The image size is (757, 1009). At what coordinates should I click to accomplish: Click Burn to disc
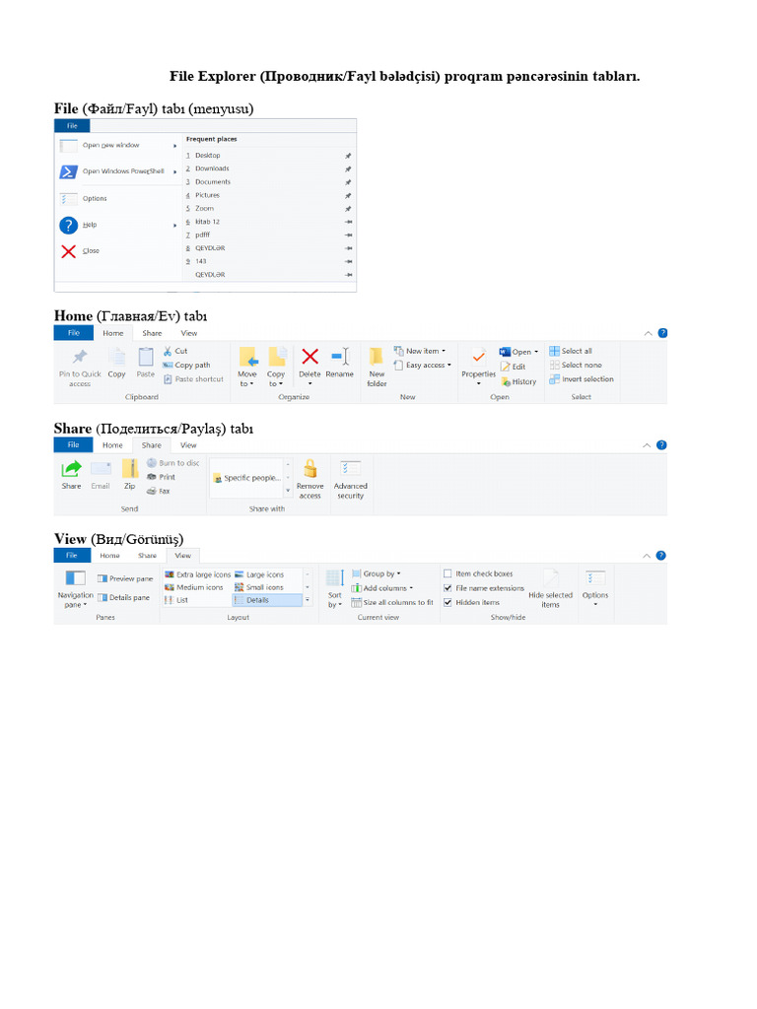click(172, 463)
